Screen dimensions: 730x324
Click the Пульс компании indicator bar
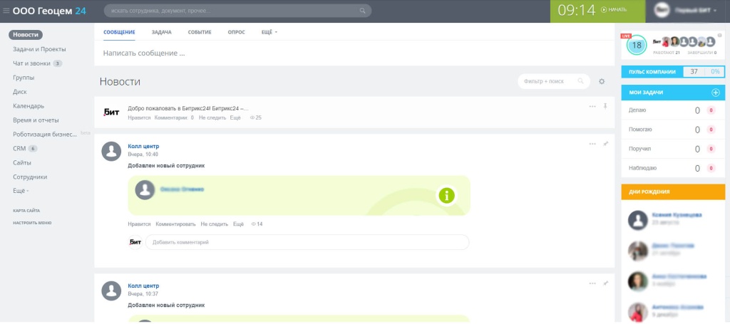672,71
